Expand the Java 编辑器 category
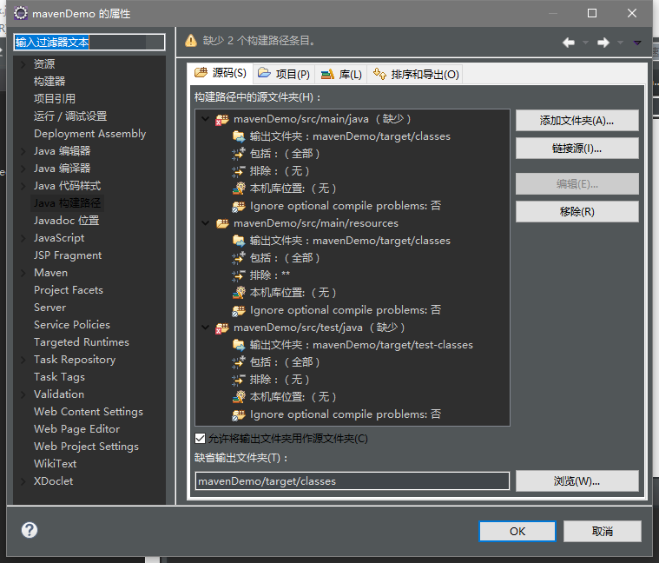Viewport: 659px width, 563px height. point(23,151)
